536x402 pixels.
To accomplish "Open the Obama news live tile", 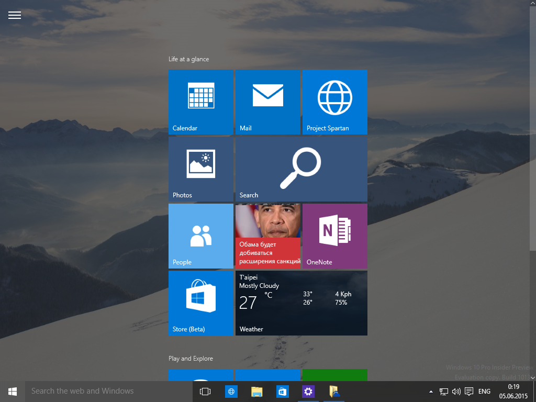I will tap(268, 236).
